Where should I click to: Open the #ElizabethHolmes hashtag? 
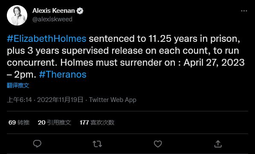[46, 39]
